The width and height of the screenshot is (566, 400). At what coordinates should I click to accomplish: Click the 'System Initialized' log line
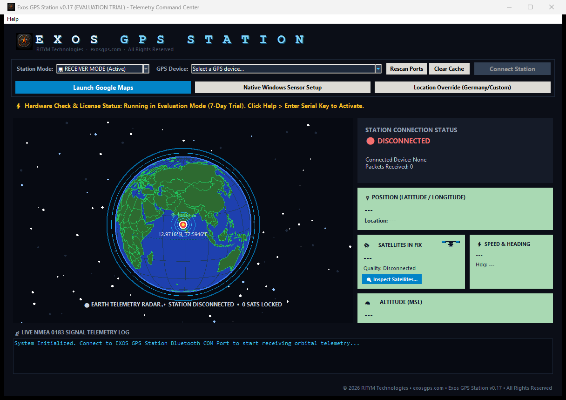187,343
